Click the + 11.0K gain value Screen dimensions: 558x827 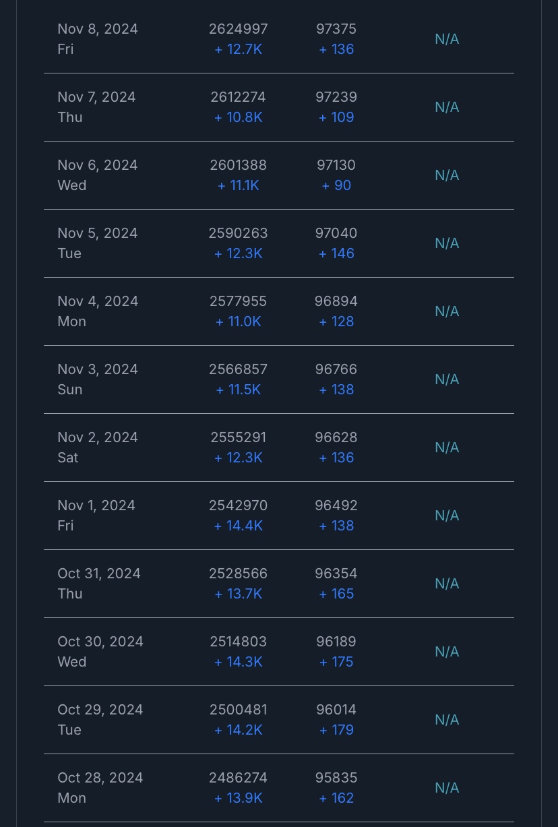click(x=238, y=321)
